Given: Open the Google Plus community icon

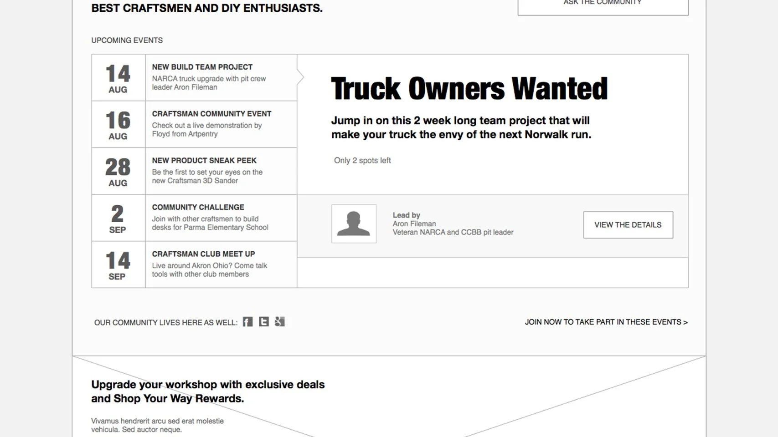Looking at the screenshot, I should (x=280, y=322).
